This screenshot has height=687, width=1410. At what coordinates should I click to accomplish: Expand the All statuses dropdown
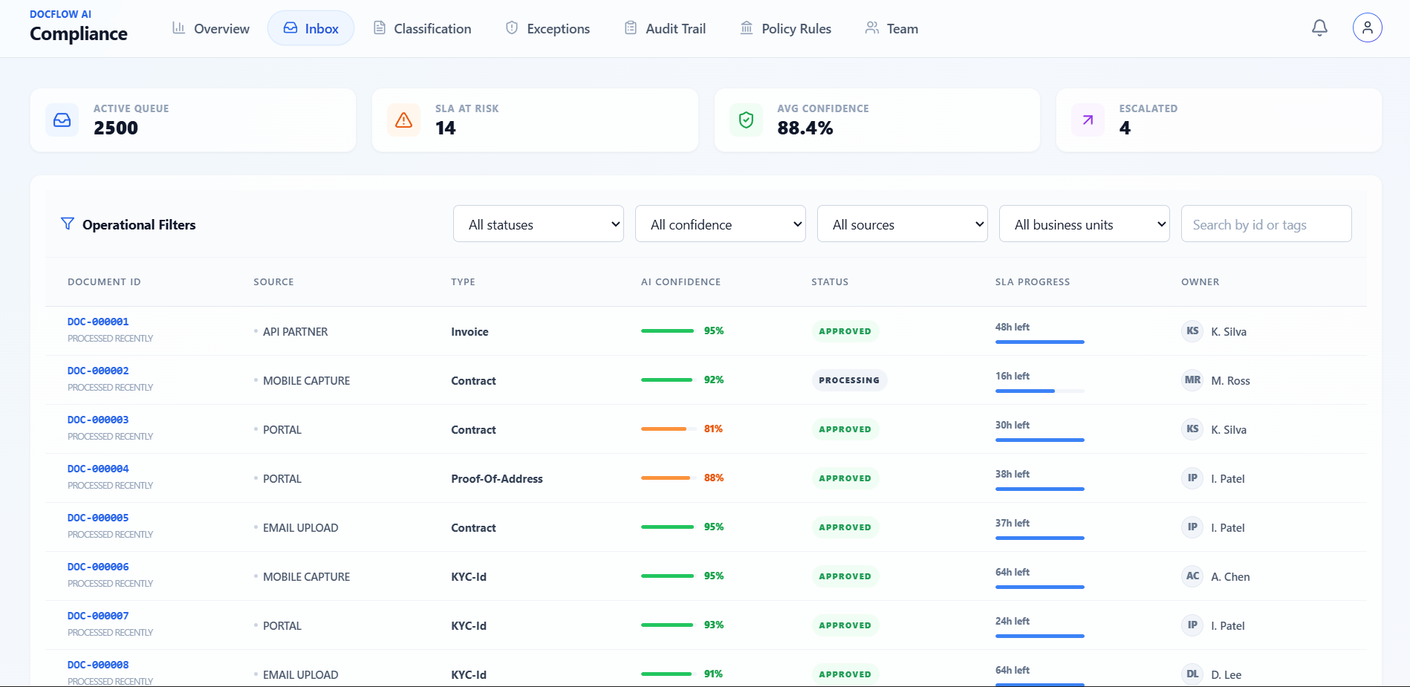(539, 224)
